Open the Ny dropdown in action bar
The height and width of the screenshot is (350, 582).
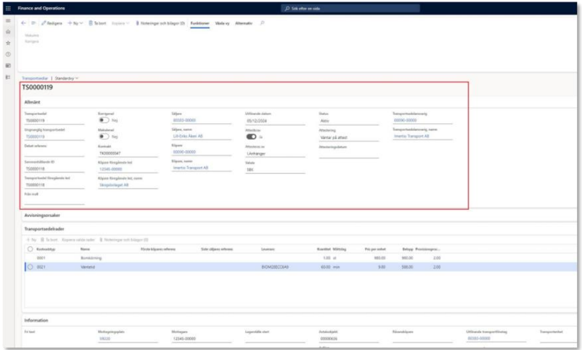[x=76, y=23]
